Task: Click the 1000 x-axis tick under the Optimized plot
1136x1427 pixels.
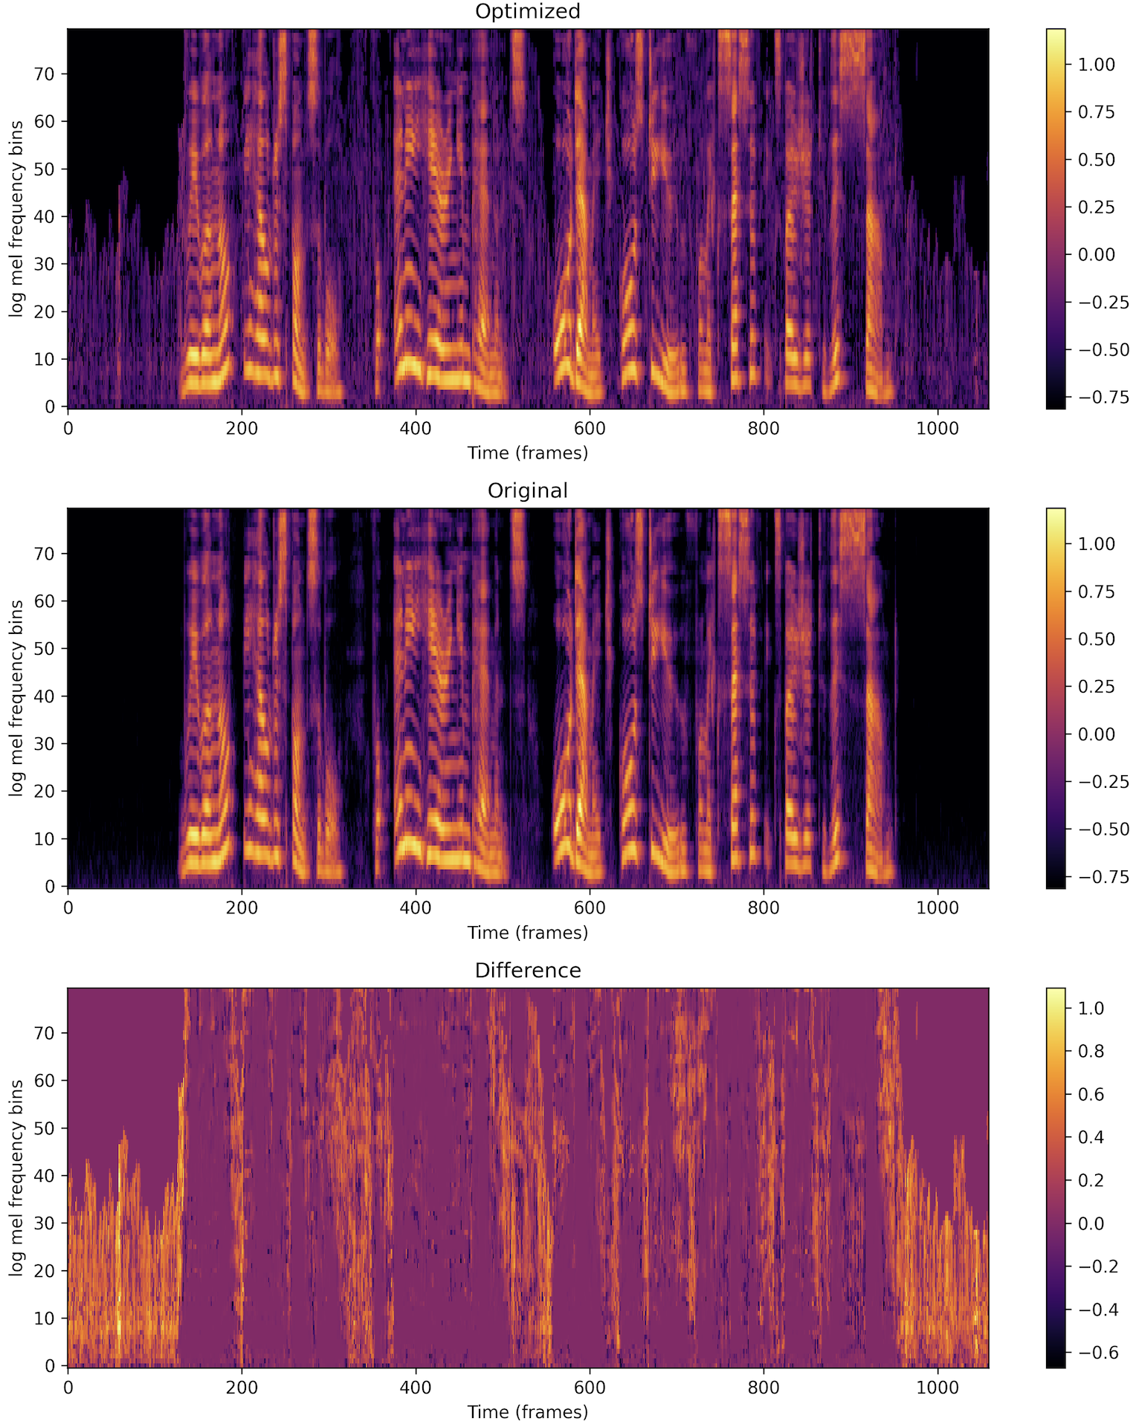Action: pos(937,429)
